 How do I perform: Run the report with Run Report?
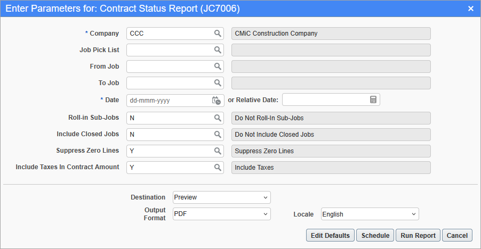coord(418,235)
